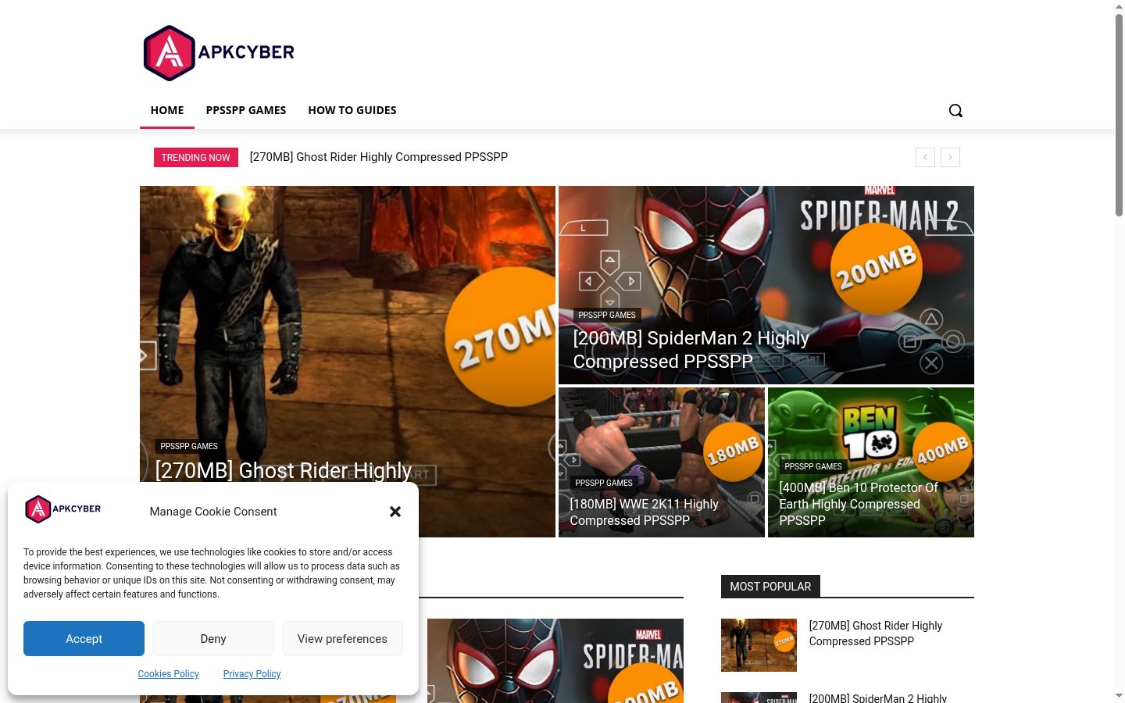Open View preferences for cookies
The height and width of the screenshot is (703, 1125).
click(342, 639)
